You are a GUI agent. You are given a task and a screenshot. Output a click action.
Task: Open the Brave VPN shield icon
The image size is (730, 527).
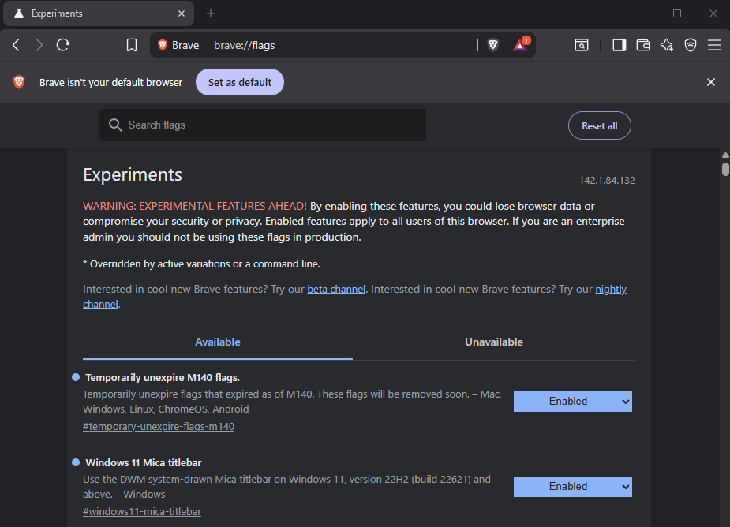pyautogui.click(x=691, y=45)
